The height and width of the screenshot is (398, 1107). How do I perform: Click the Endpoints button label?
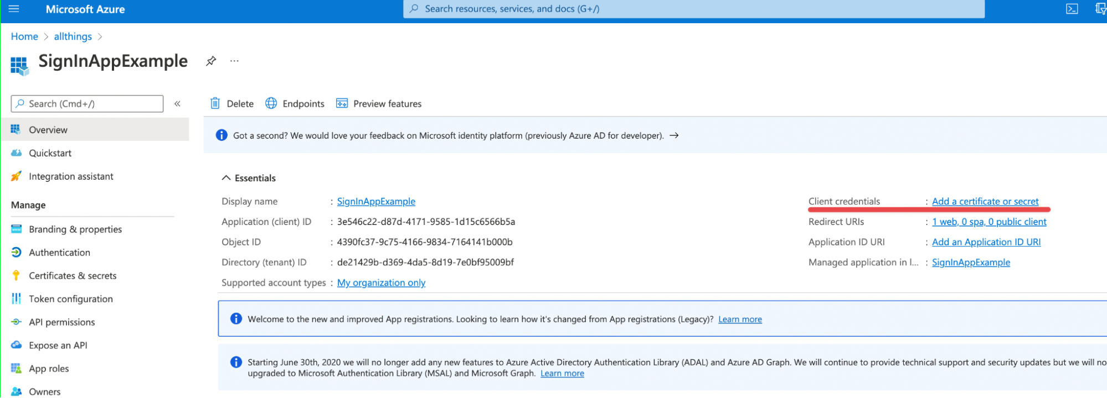pyautogui.click(x=303, y=103)
